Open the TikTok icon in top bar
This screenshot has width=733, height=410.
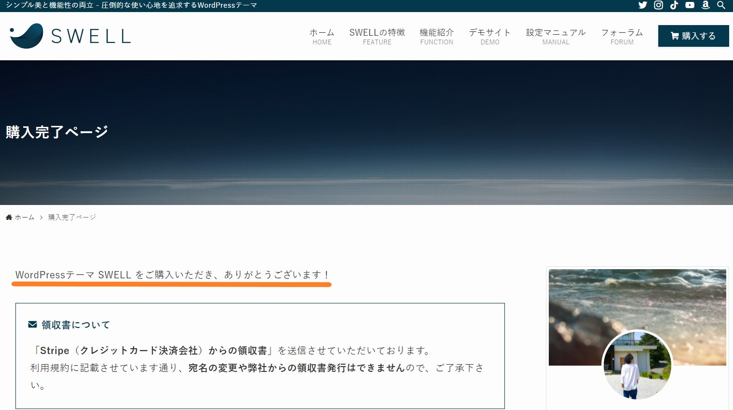click(674, 5)
